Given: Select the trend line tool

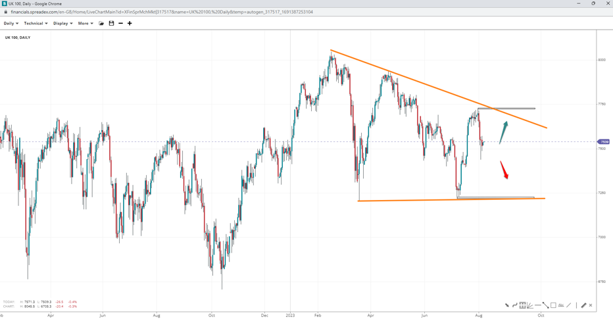Looking at the screenshot, I should pyautogui.click(x=545, y=305).
